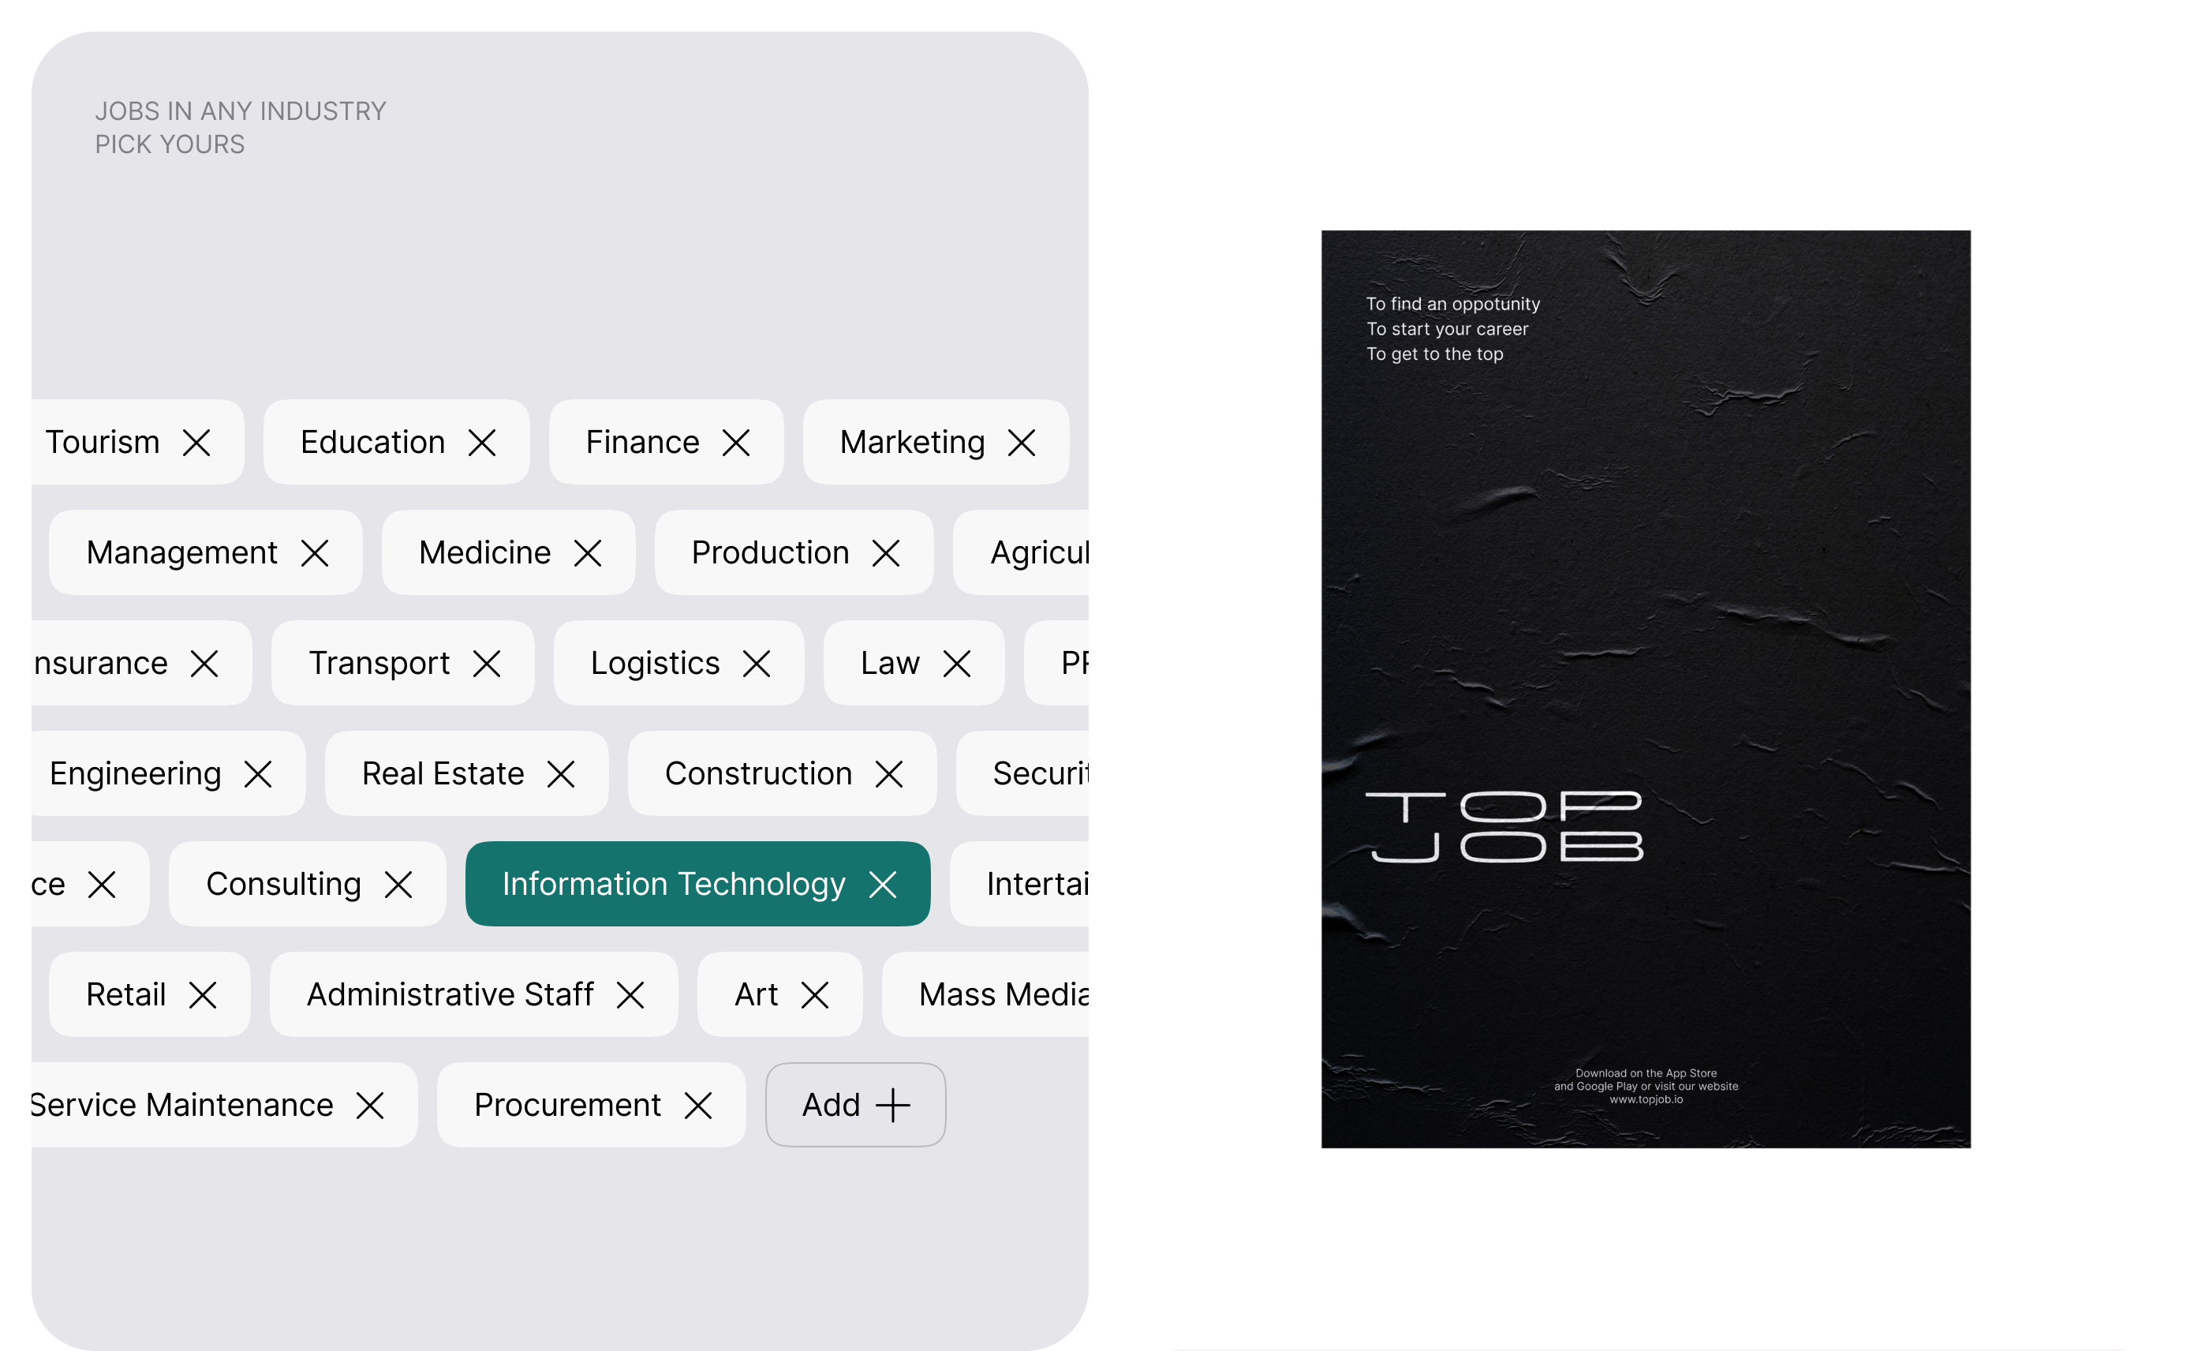
Task: Remove the Law tag via X icon
Action: pyautogui.click(x=956, y=664)
